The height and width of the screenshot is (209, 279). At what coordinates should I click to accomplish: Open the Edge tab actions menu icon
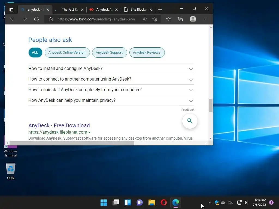[x=11, y=10]
